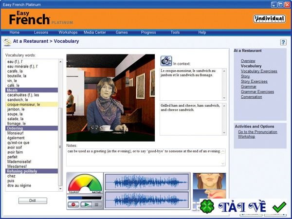Viewport: 292px width, 219px height.
Task: Open the Lessons menu
Action: [41, 33]
